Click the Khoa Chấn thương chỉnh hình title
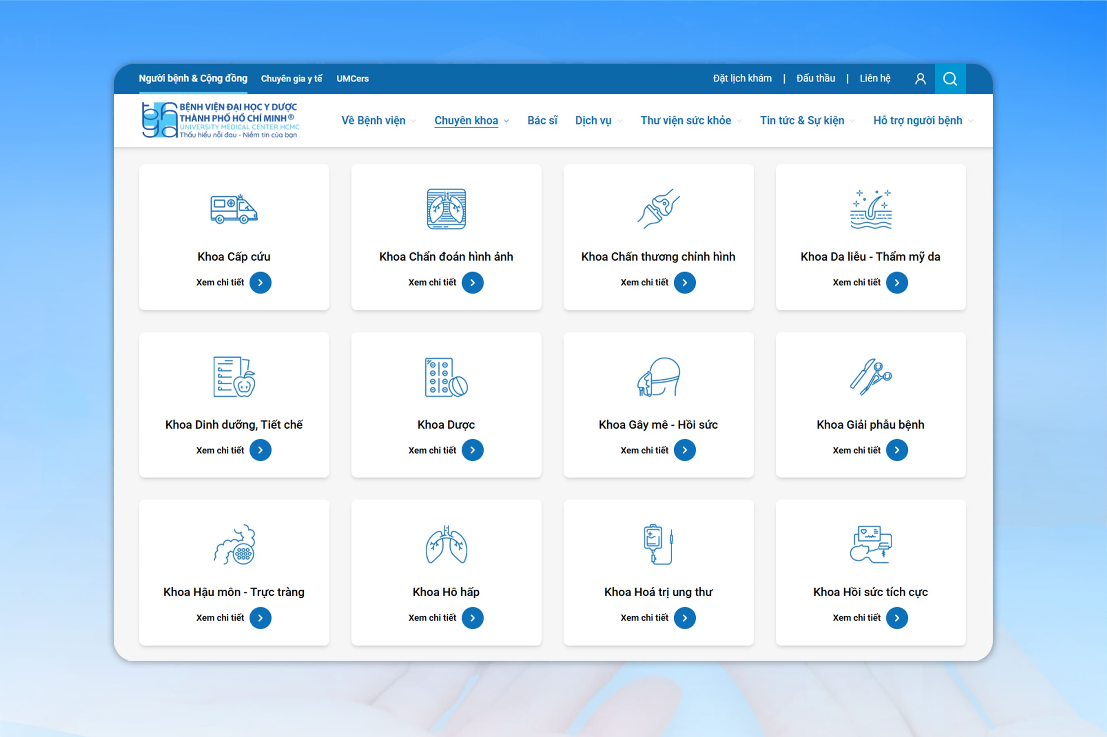1107x737 pixels. [658, 256]
